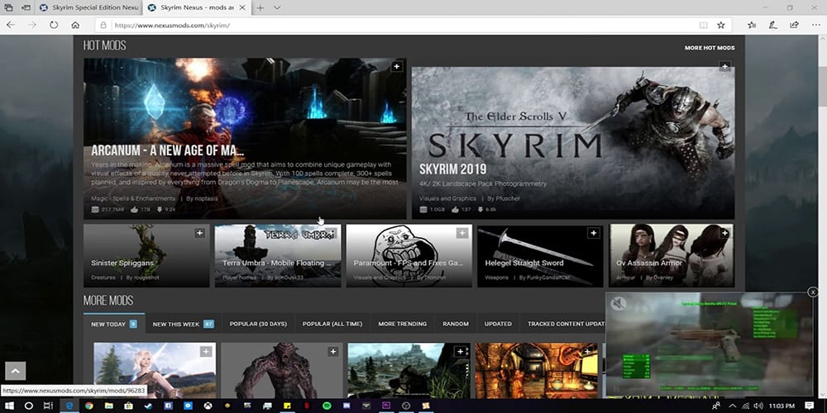
Task: Open the Share this page icon
Action: [x=794, y=25]
